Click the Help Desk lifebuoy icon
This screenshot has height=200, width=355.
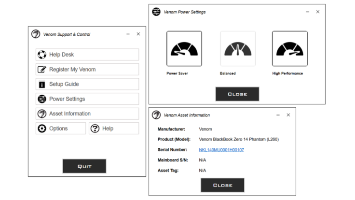tap(42, 55)
